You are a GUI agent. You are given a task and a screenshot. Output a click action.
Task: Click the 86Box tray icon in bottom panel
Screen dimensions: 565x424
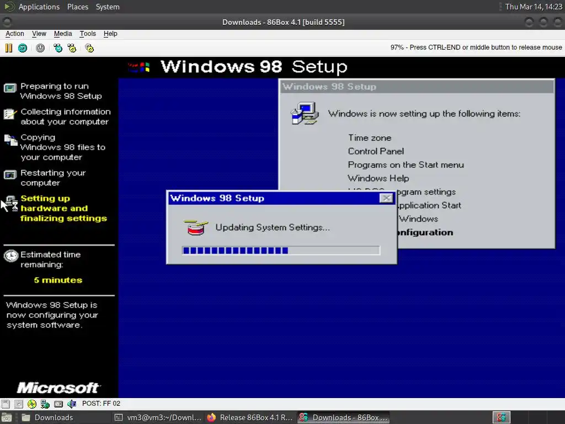coord(501,417)
